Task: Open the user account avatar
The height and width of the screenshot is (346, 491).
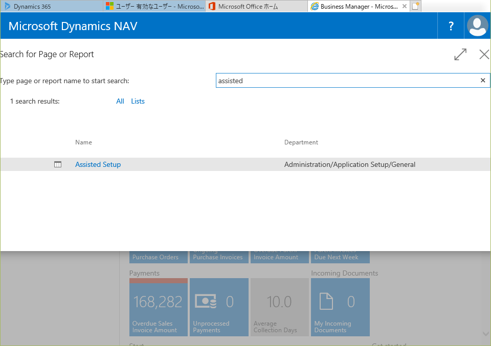Action: [477, 26]
